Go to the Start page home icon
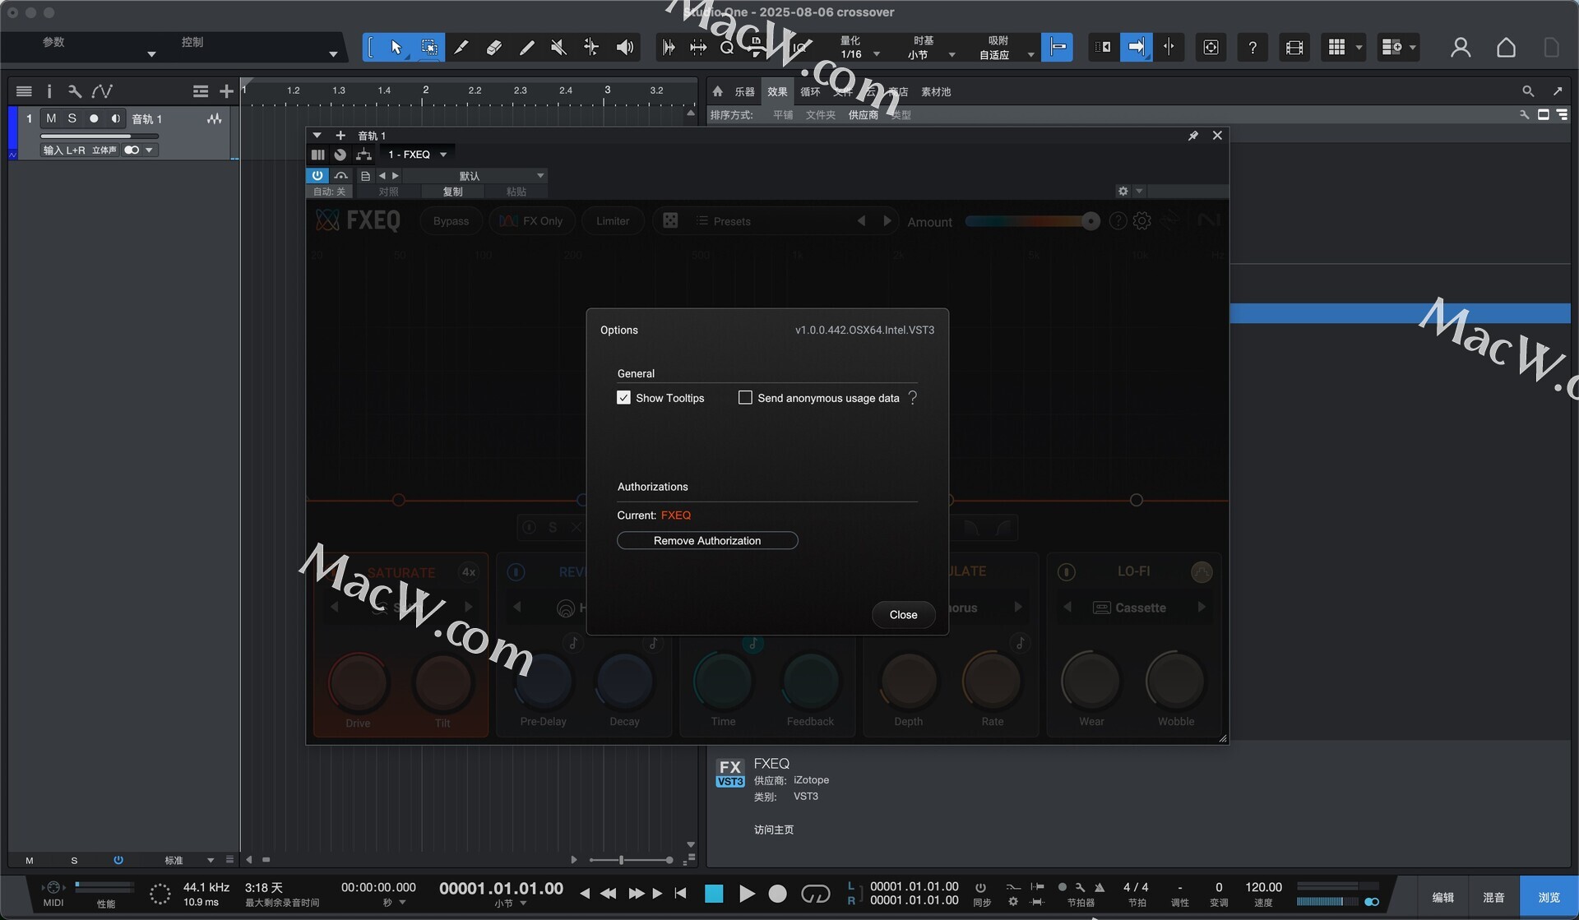The width and height of the screenshot is (1579, 920). click(1506, 48)
